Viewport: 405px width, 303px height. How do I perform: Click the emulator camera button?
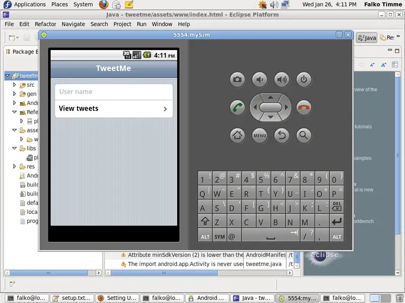point(237,79)
